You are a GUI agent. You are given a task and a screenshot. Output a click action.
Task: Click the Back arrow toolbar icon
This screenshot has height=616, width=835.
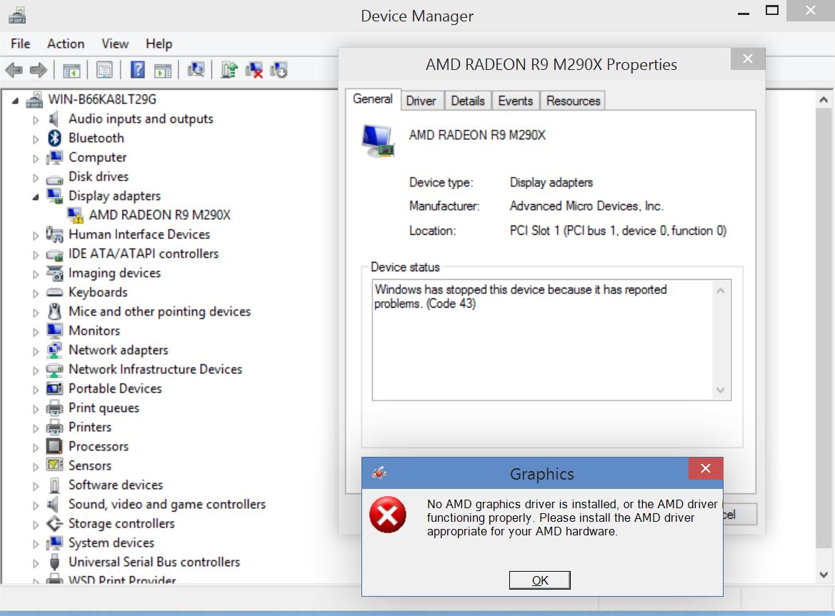[14, 70]
